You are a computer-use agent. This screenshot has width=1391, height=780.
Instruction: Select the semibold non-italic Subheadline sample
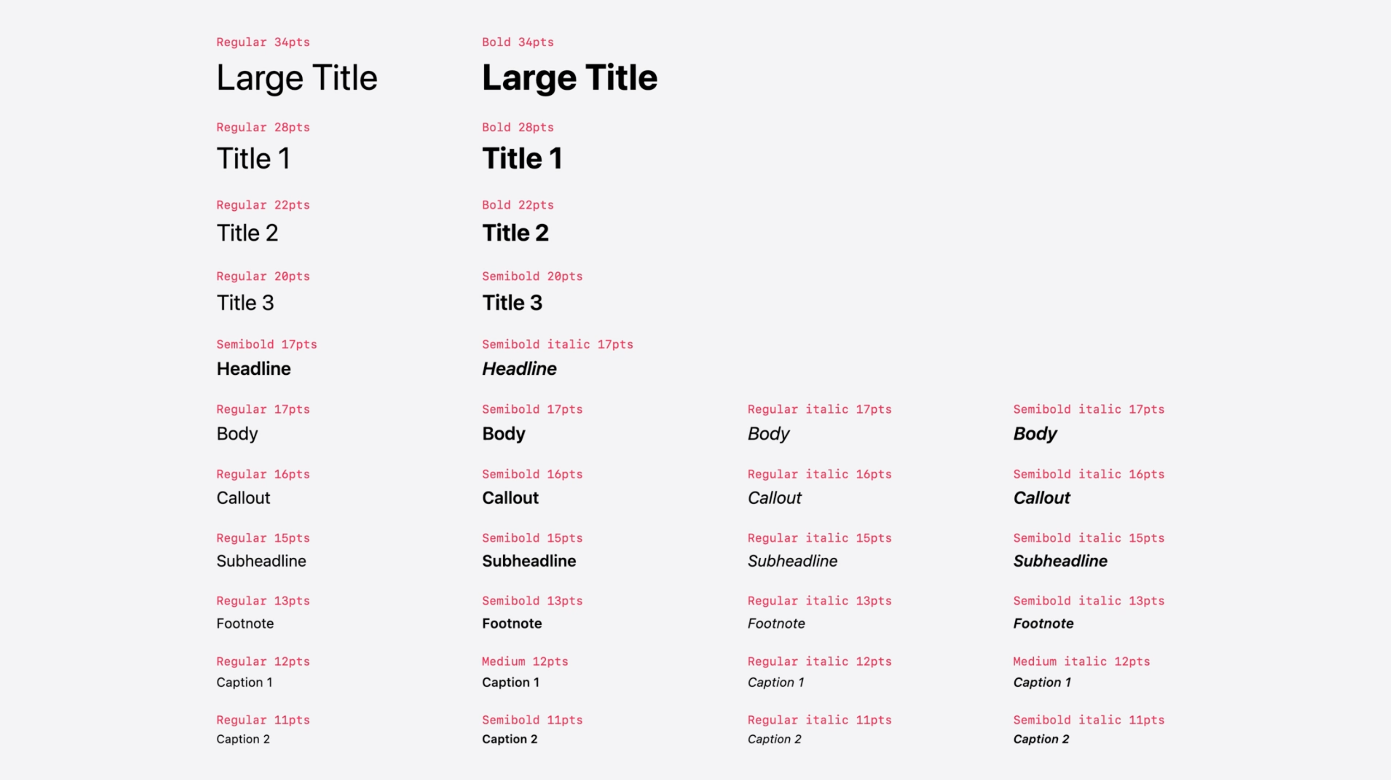coord(529,561)
